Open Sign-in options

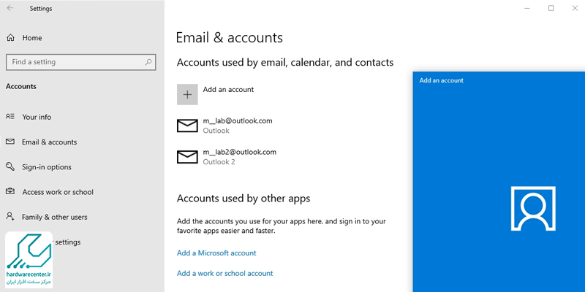tap(47, 167)
